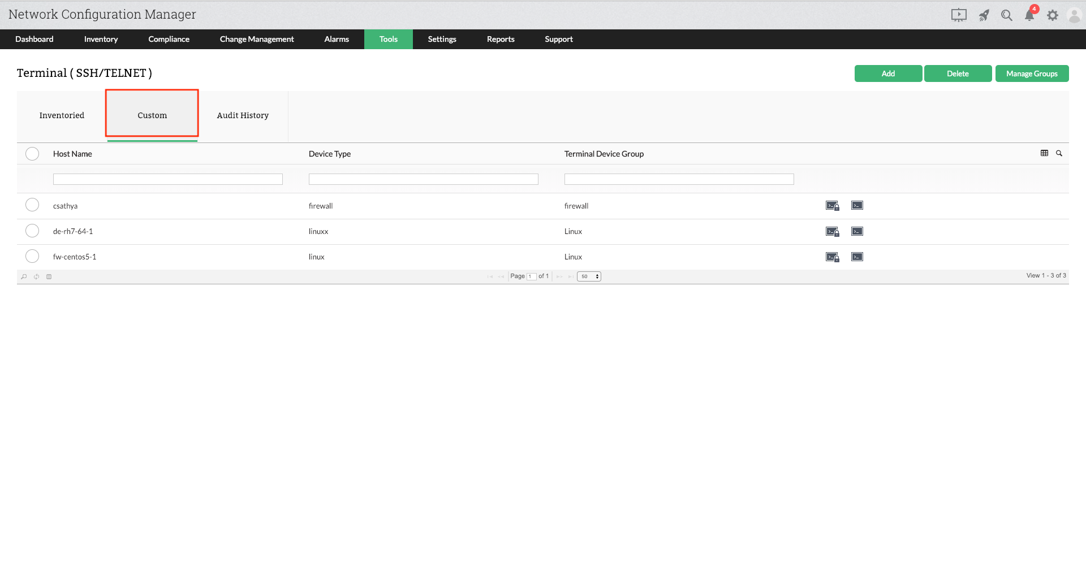Viewport: 1086px width, 567px height.
Task: Click the refresh icon in table footer
Action: tap(36, 276)
